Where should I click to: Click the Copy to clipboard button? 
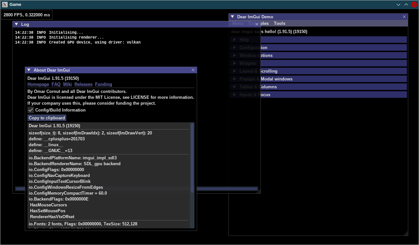pos(47,118)
